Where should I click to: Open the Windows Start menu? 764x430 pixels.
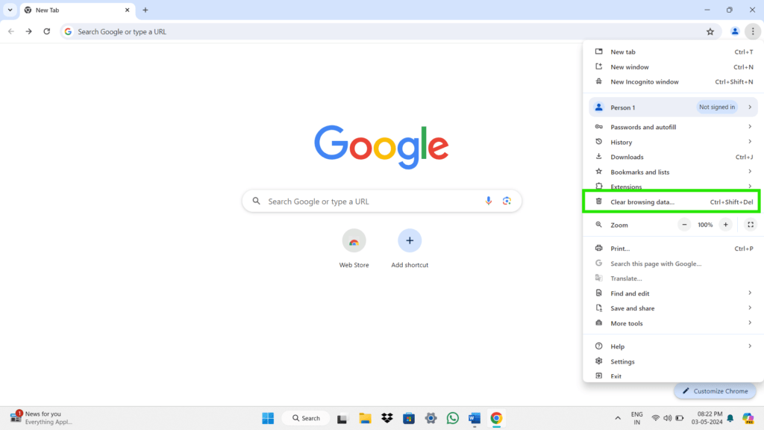click(268, 418)
